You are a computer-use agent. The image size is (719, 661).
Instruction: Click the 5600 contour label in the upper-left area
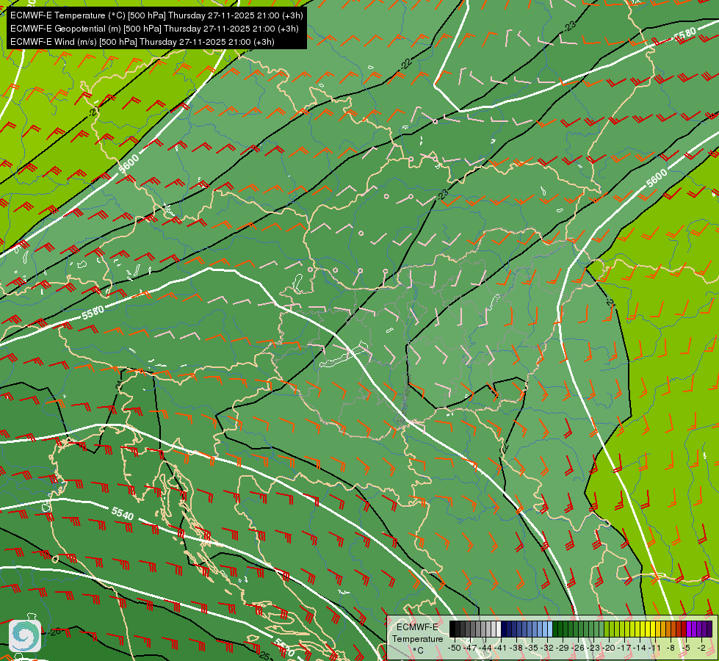coord(129,164)
